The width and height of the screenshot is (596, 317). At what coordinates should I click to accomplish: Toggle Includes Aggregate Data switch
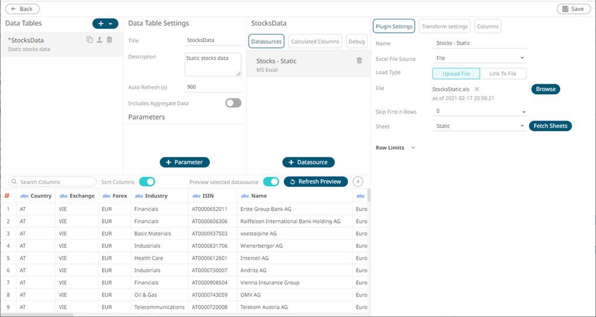pos(233,103)
